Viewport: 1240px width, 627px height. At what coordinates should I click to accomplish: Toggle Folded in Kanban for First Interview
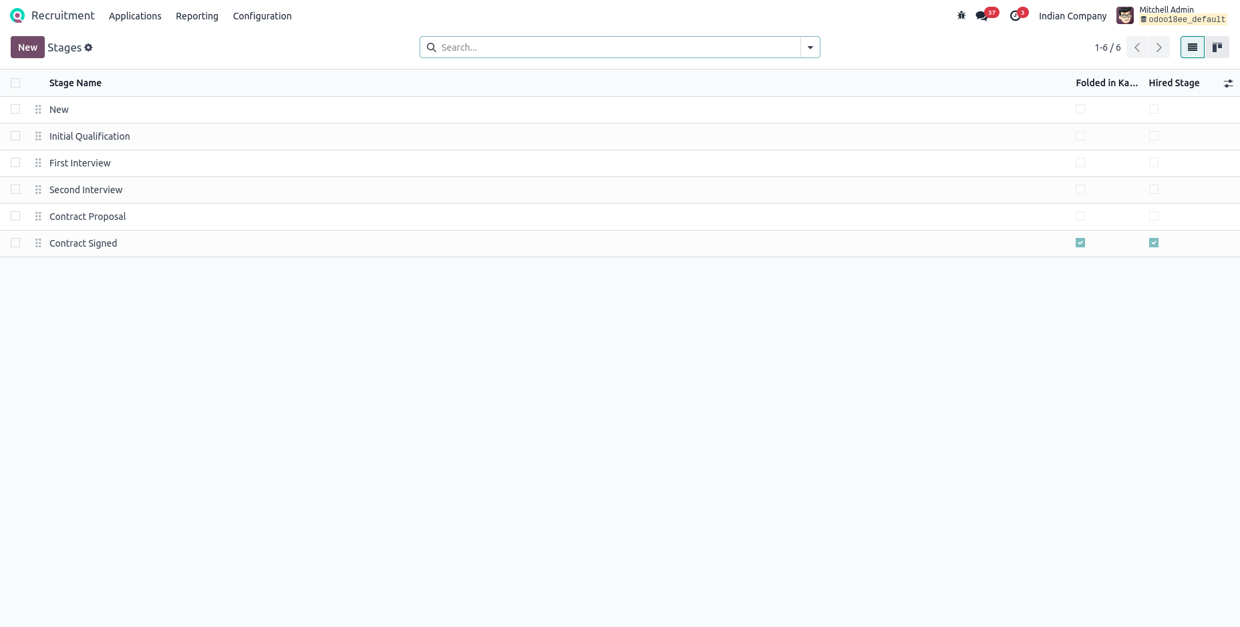(1080, 162)
